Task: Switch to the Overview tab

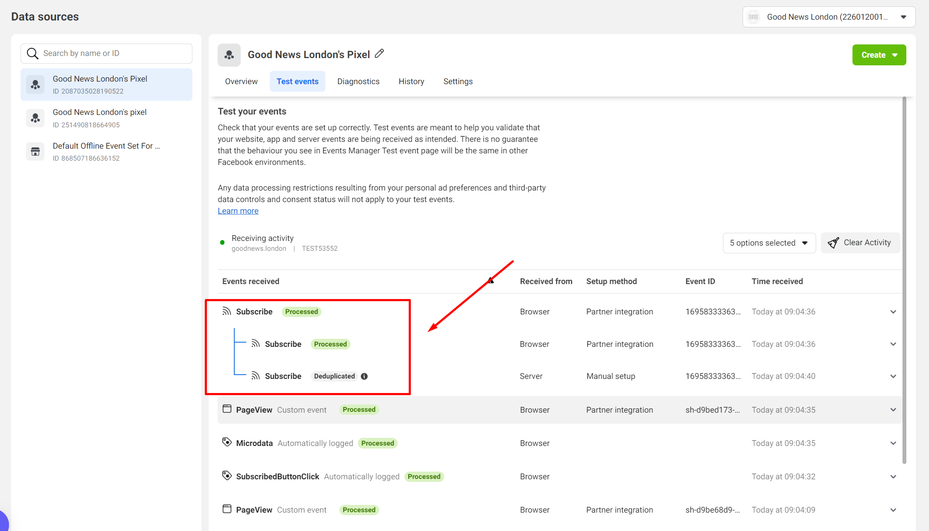Action: coord(241,81)
